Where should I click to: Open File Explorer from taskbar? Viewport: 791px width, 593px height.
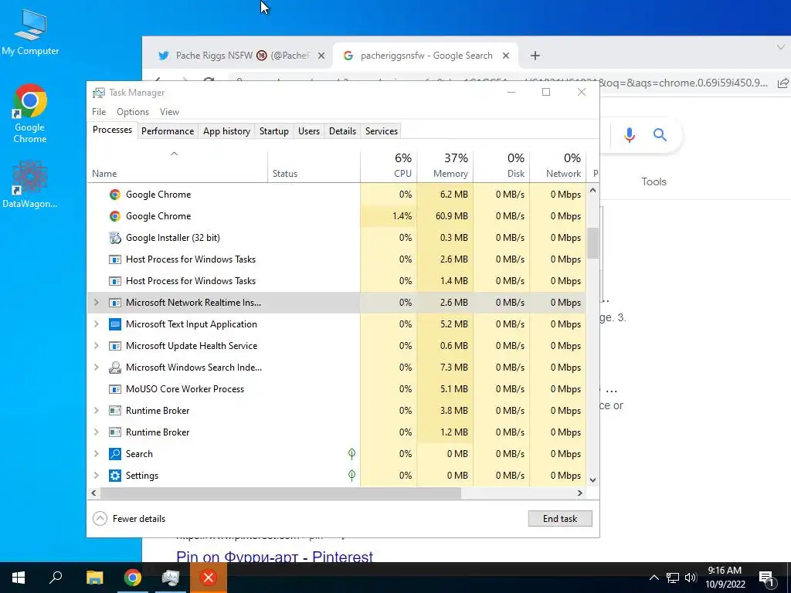pyautogui.click(x=94, y=578)
